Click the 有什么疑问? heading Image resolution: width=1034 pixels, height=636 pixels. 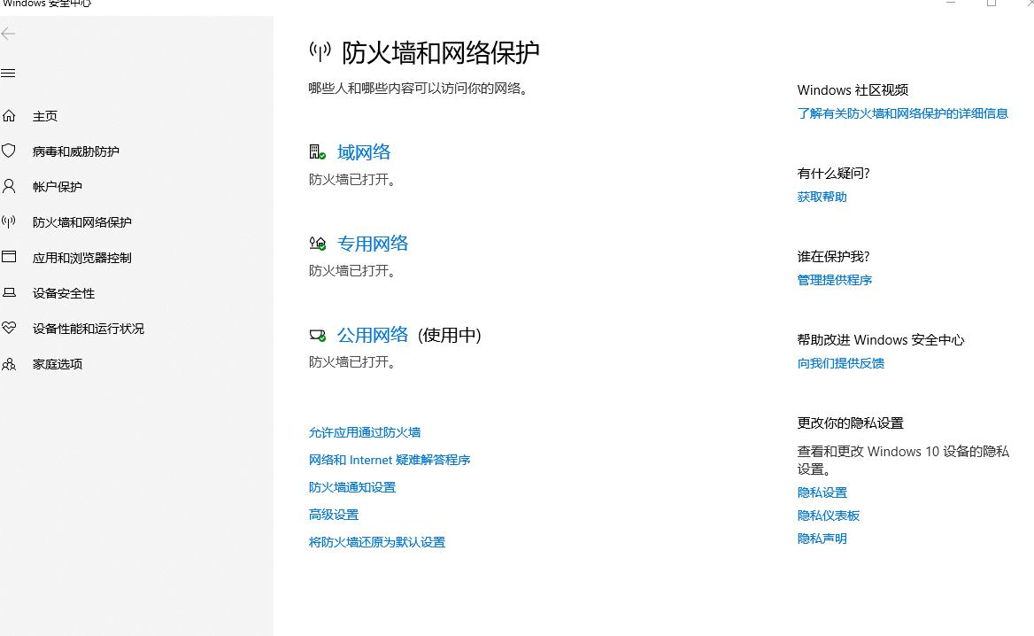point(834,173)
